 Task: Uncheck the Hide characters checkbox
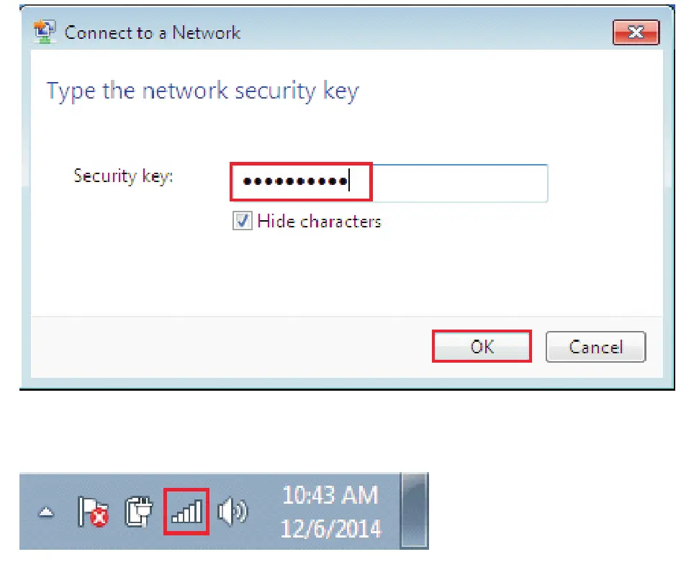pyautogui.click(x=242, y=222)
